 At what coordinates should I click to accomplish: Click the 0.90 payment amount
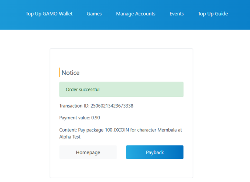tap(96, 118)
